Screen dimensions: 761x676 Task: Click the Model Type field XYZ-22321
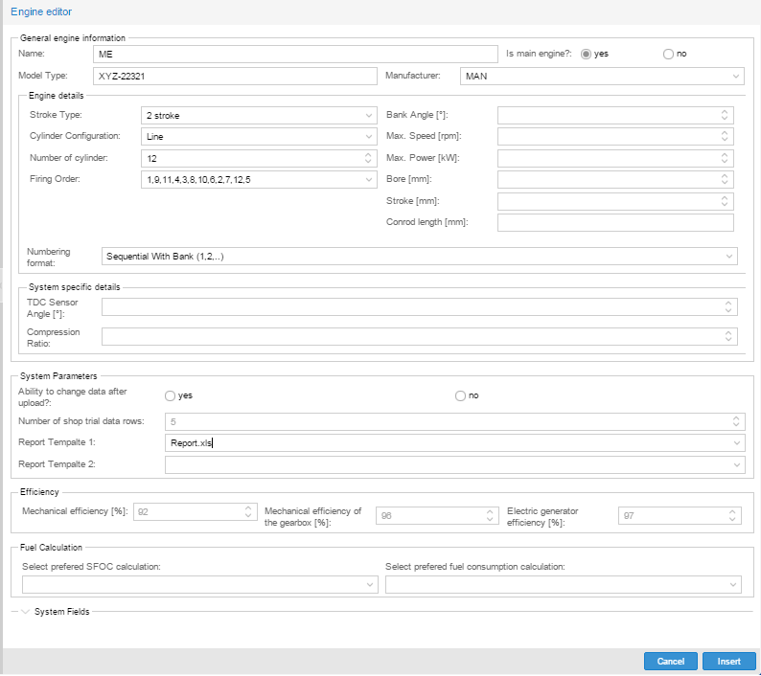coord(235,77)
